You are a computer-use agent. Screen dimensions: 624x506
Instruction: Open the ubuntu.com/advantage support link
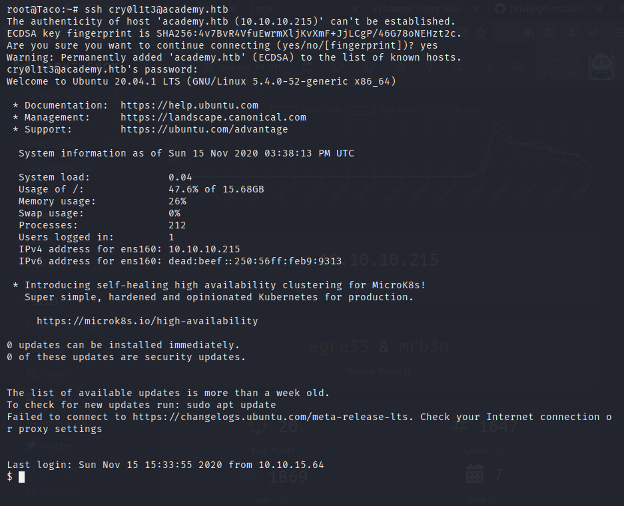click(x=204, y=129)
